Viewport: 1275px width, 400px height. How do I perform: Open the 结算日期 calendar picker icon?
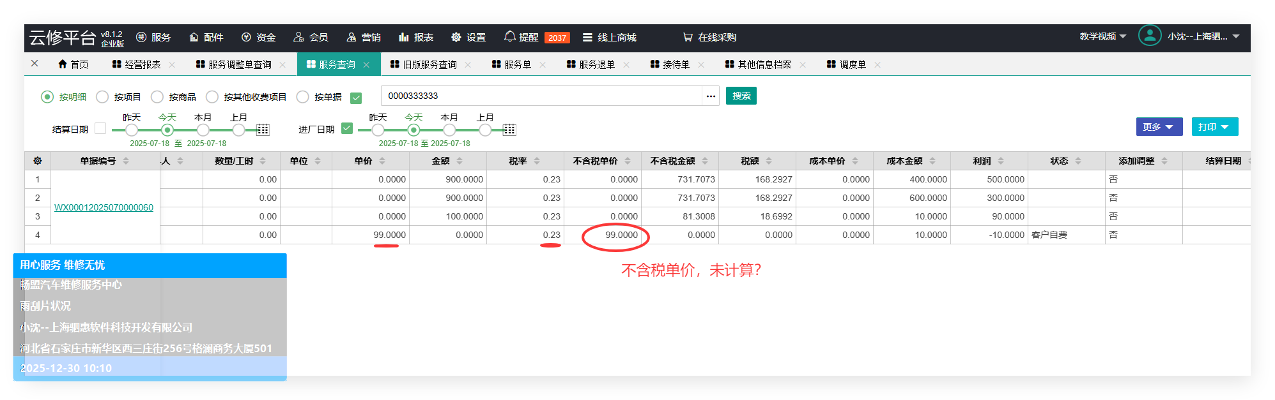(263, 130)
